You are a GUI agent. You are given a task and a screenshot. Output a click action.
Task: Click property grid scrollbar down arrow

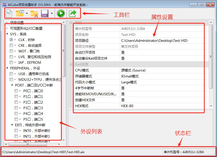pyautogui.click(x=211, y=106)
